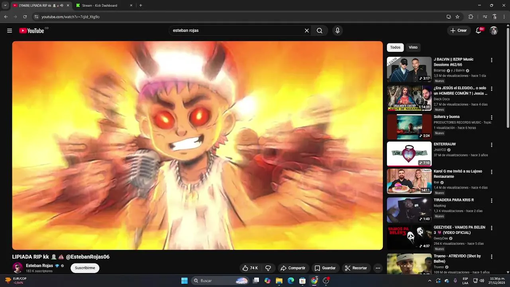Click the Suscribirme button
The width and height of the screenshot is (510, 287).
[x=85, y=268]
